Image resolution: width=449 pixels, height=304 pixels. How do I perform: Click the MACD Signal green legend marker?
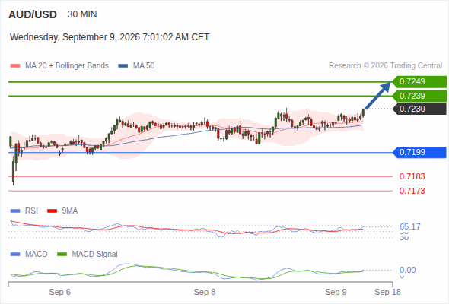(62, 255)
